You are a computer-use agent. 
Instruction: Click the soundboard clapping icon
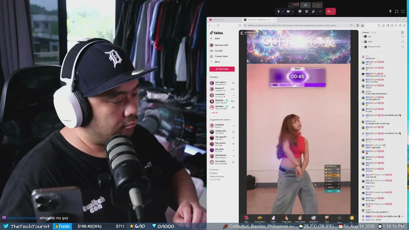coord(313,11)
